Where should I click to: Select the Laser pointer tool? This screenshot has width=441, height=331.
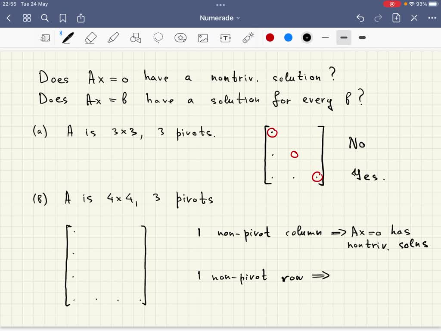pos(248,37)
